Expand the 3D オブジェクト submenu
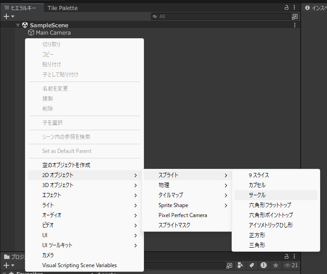Viewport: 327px width, 274px height. point(84,185)
